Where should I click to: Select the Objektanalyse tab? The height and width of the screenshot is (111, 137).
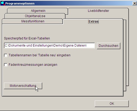[35, 16]
